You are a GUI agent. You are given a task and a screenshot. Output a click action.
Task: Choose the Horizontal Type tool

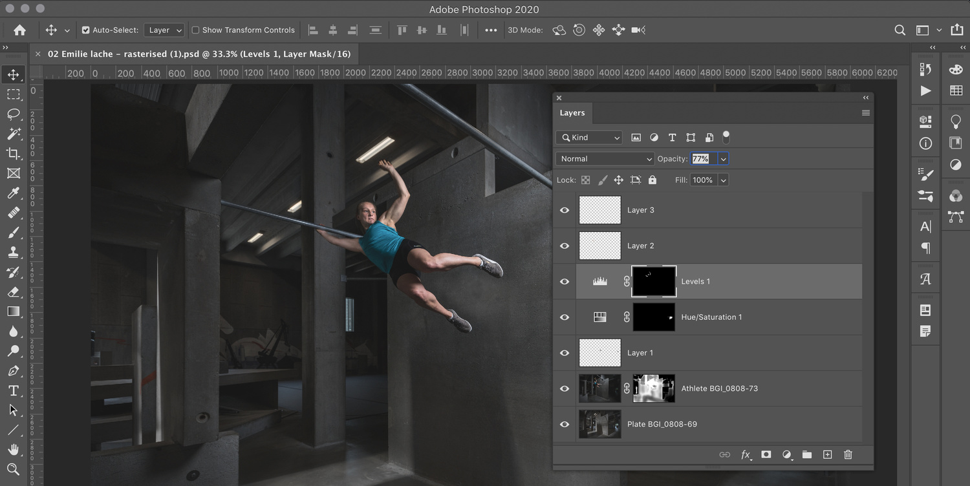point(14,390)
